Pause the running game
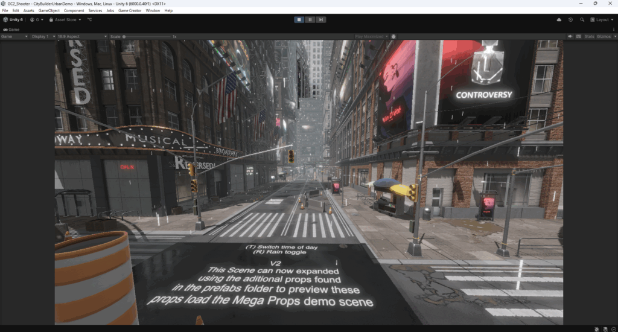The height and width of the screenshot is (332, 618). pos(310,19)
